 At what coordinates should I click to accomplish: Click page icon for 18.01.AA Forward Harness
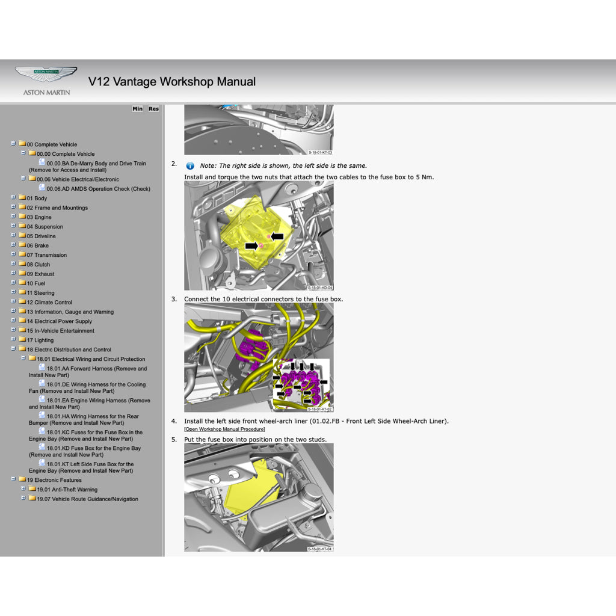(x=42, y=368)
